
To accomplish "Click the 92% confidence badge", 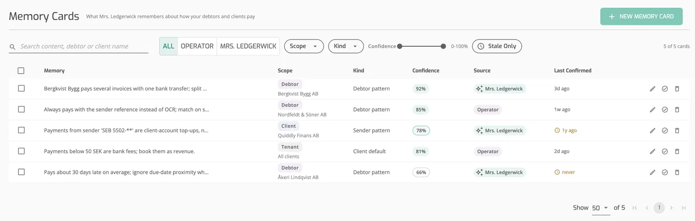I will [420, 89].
